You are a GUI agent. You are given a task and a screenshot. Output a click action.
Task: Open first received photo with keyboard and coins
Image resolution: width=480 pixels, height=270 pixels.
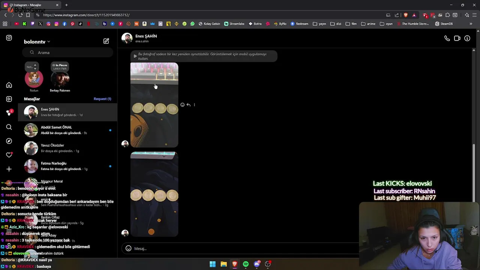pos(154,105)
